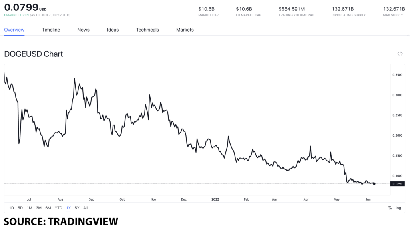The width and height of the screenshot is (410, 229).
Task: Select the 5Y time range
Action: click(77, 208)
